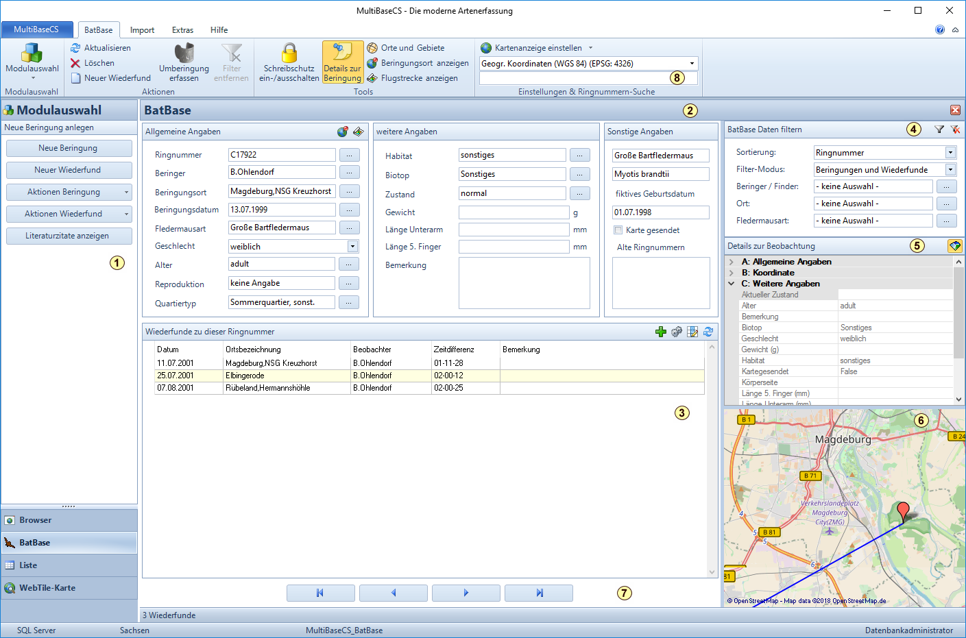The width and height of the screenshot is (966, 638).
Task: Click the tools icon in Wiederfunde header
Action: (677, 332)
